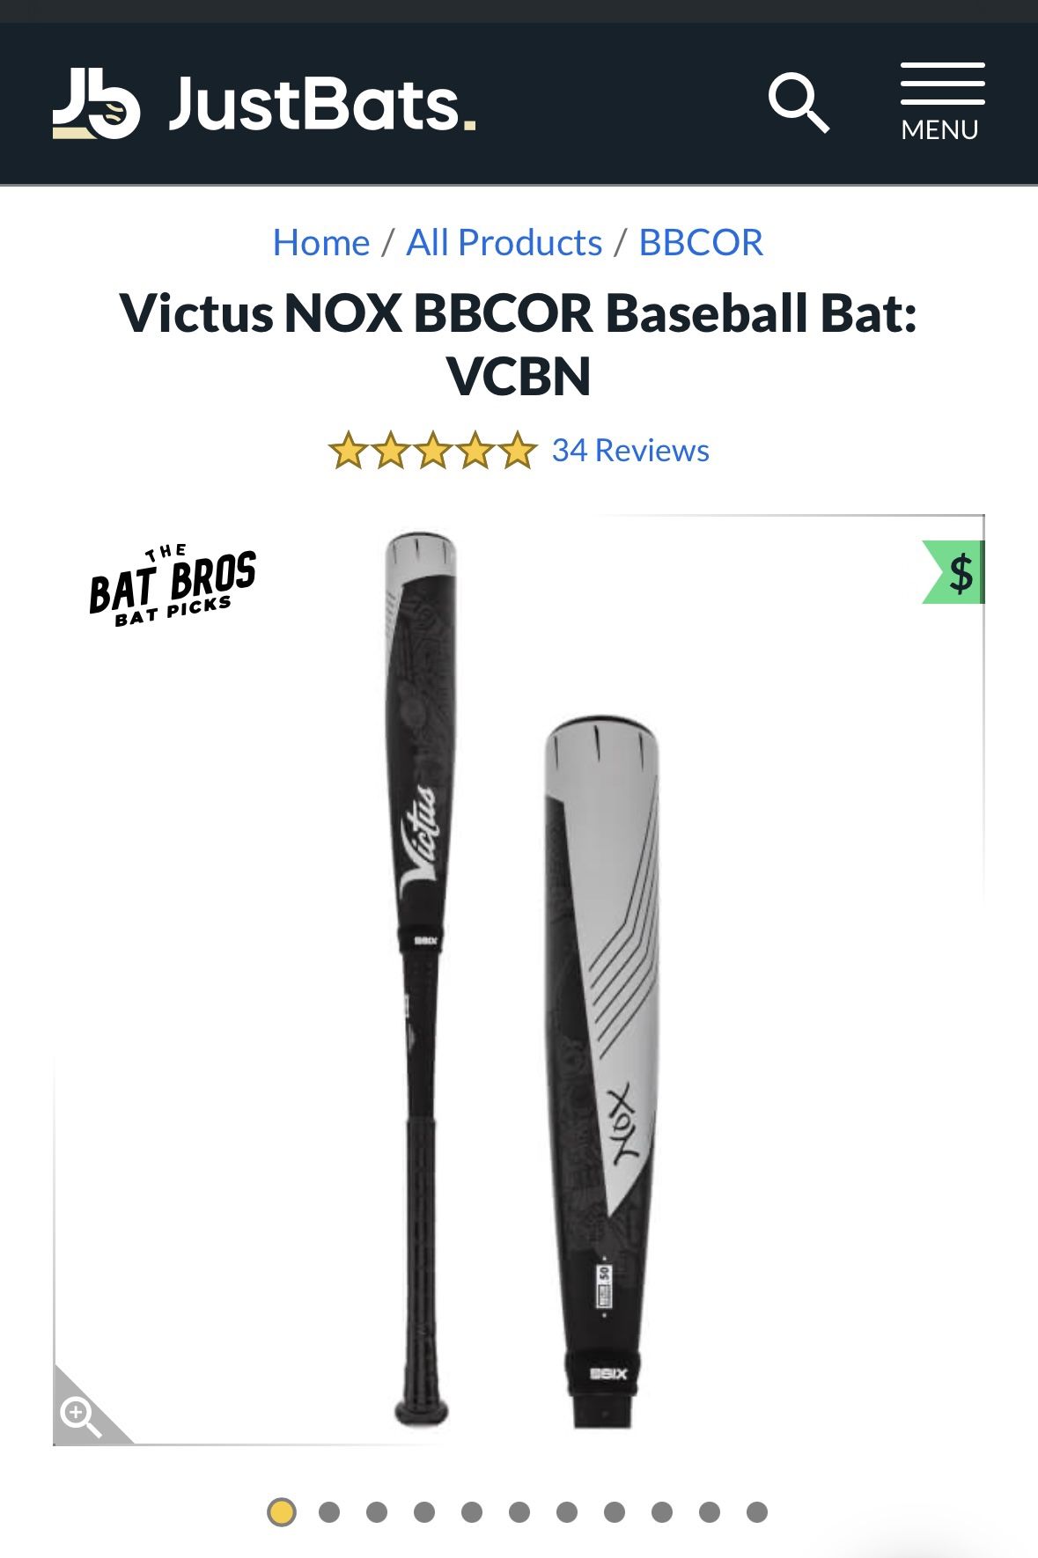This screenshot has width=1038, height=1558.
Task: Open the search magnifier icon
Action: coord(799,103)
